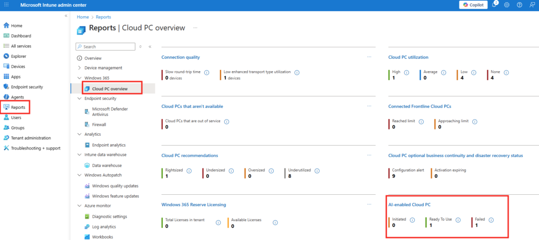The height and width of the screenshot is (240, 539).
Task: Show info icon next to Failed
Action: pyautogui.click(x=491, y=220)
